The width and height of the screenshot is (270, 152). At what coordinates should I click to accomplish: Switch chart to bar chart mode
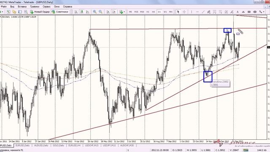tap(76, 12)
